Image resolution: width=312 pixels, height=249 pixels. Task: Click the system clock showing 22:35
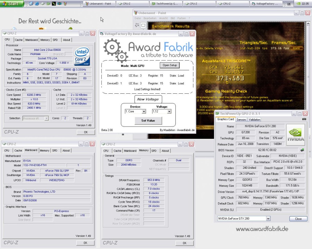click(305, 4)
